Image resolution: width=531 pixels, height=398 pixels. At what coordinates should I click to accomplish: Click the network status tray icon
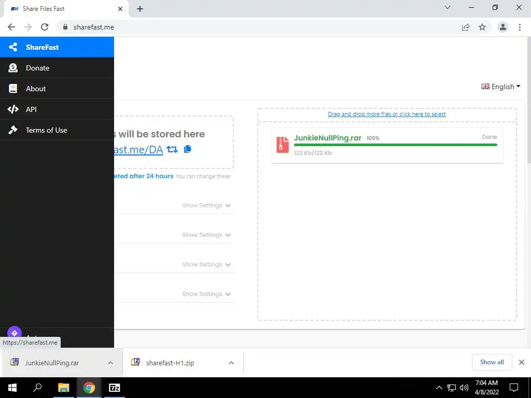point(452,388)
